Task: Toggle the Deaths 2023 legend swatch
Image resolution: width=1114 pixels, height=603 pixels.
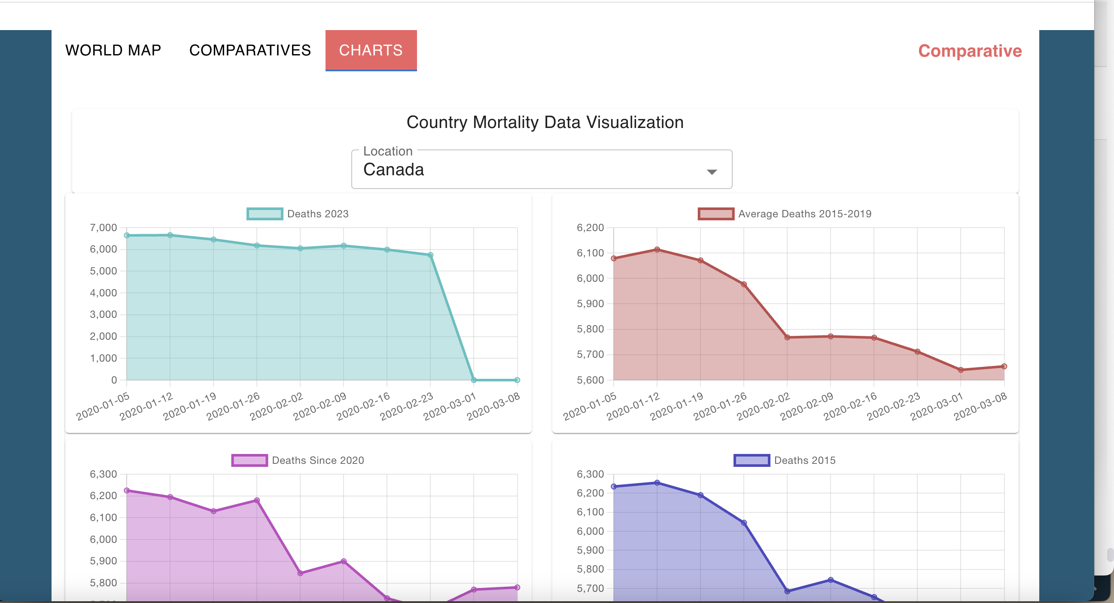Action: 265,214
